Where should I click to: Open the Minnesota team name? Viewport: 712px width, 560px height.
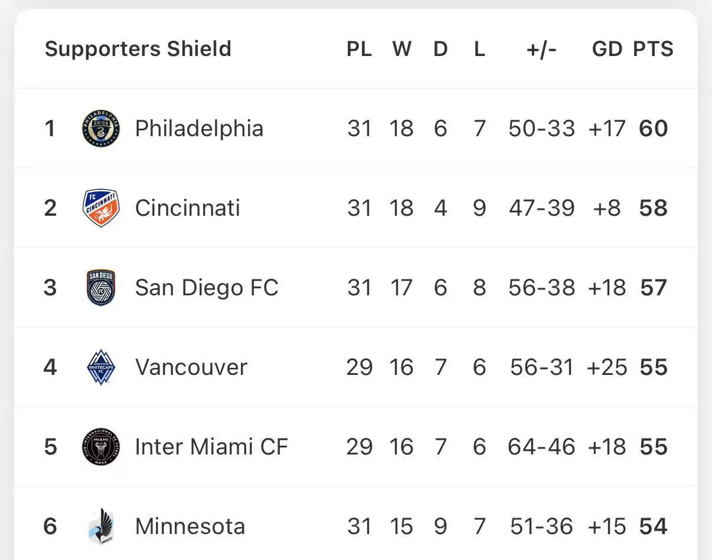pos(190,526)
